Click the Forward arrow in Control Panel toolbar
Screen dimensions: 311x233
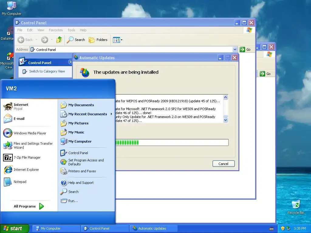[x=45, y=40]
